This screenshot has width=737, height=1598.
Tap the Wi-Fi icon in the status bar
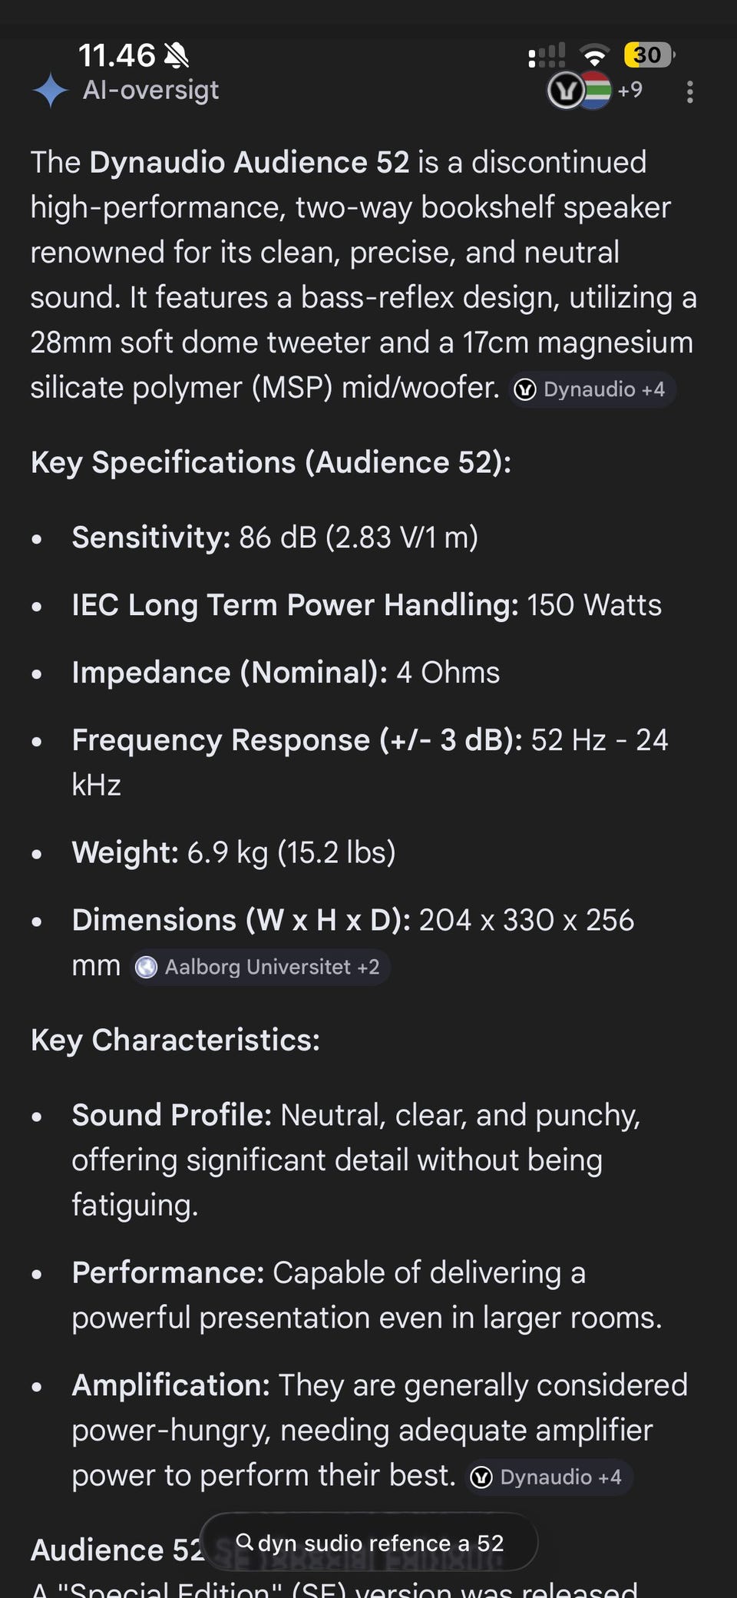point(593,55)
